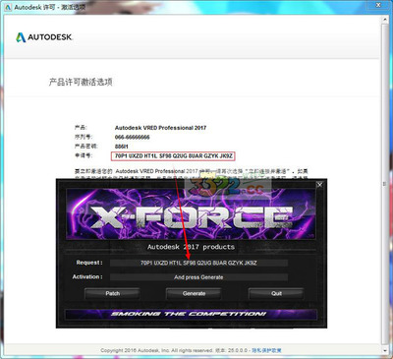The image size is (393, 359).
Task: Close the Autodesk licensing window
Action: pos(378,5)
